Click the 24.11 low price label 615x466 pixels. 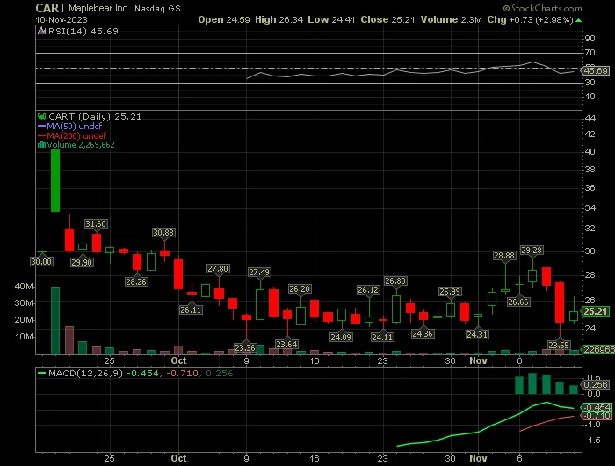382,337
